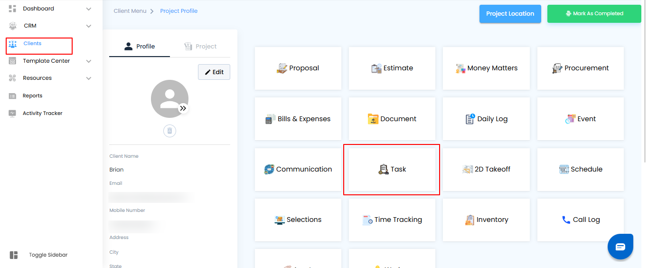Go to Client Menu breadcrumb link
This screenshot has height=268, width=648.
point(130,11)
